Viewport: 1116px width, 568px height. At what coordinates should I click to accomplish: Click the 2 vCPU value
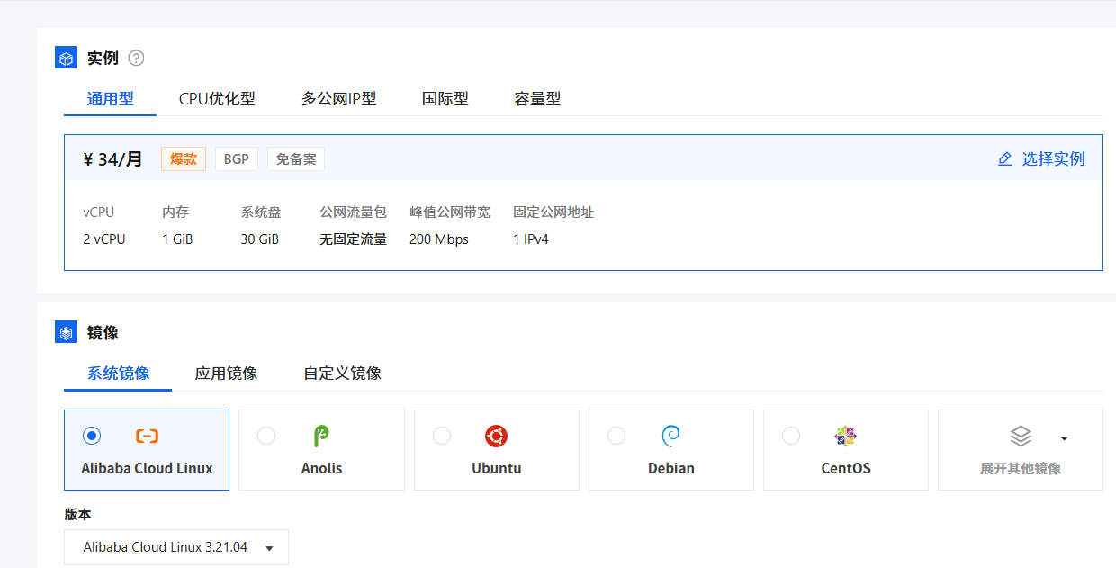coord(104,239)
